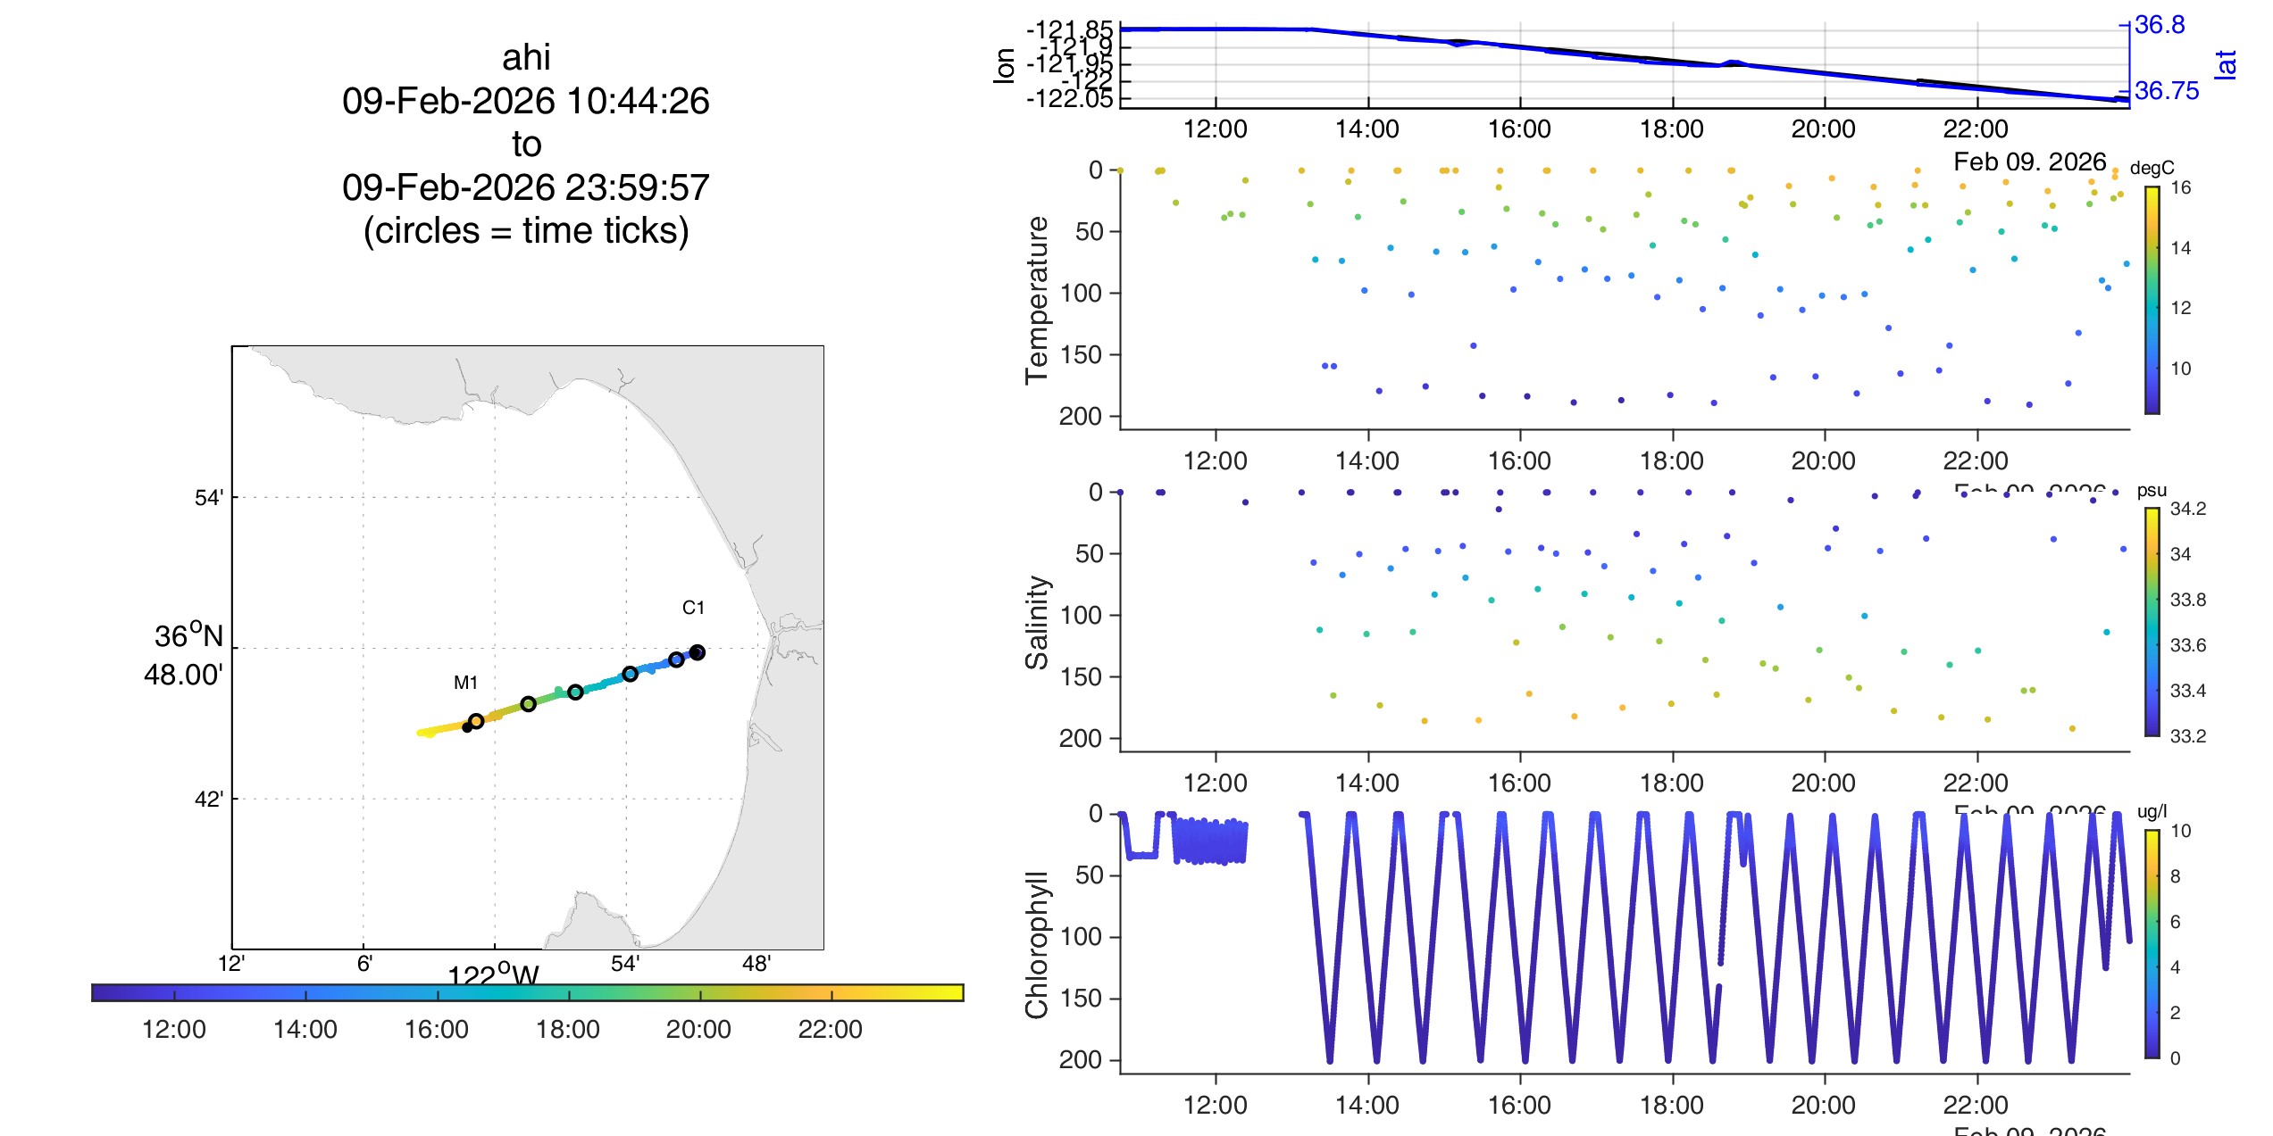Click the M1 mooring label on map

point(465,683)
